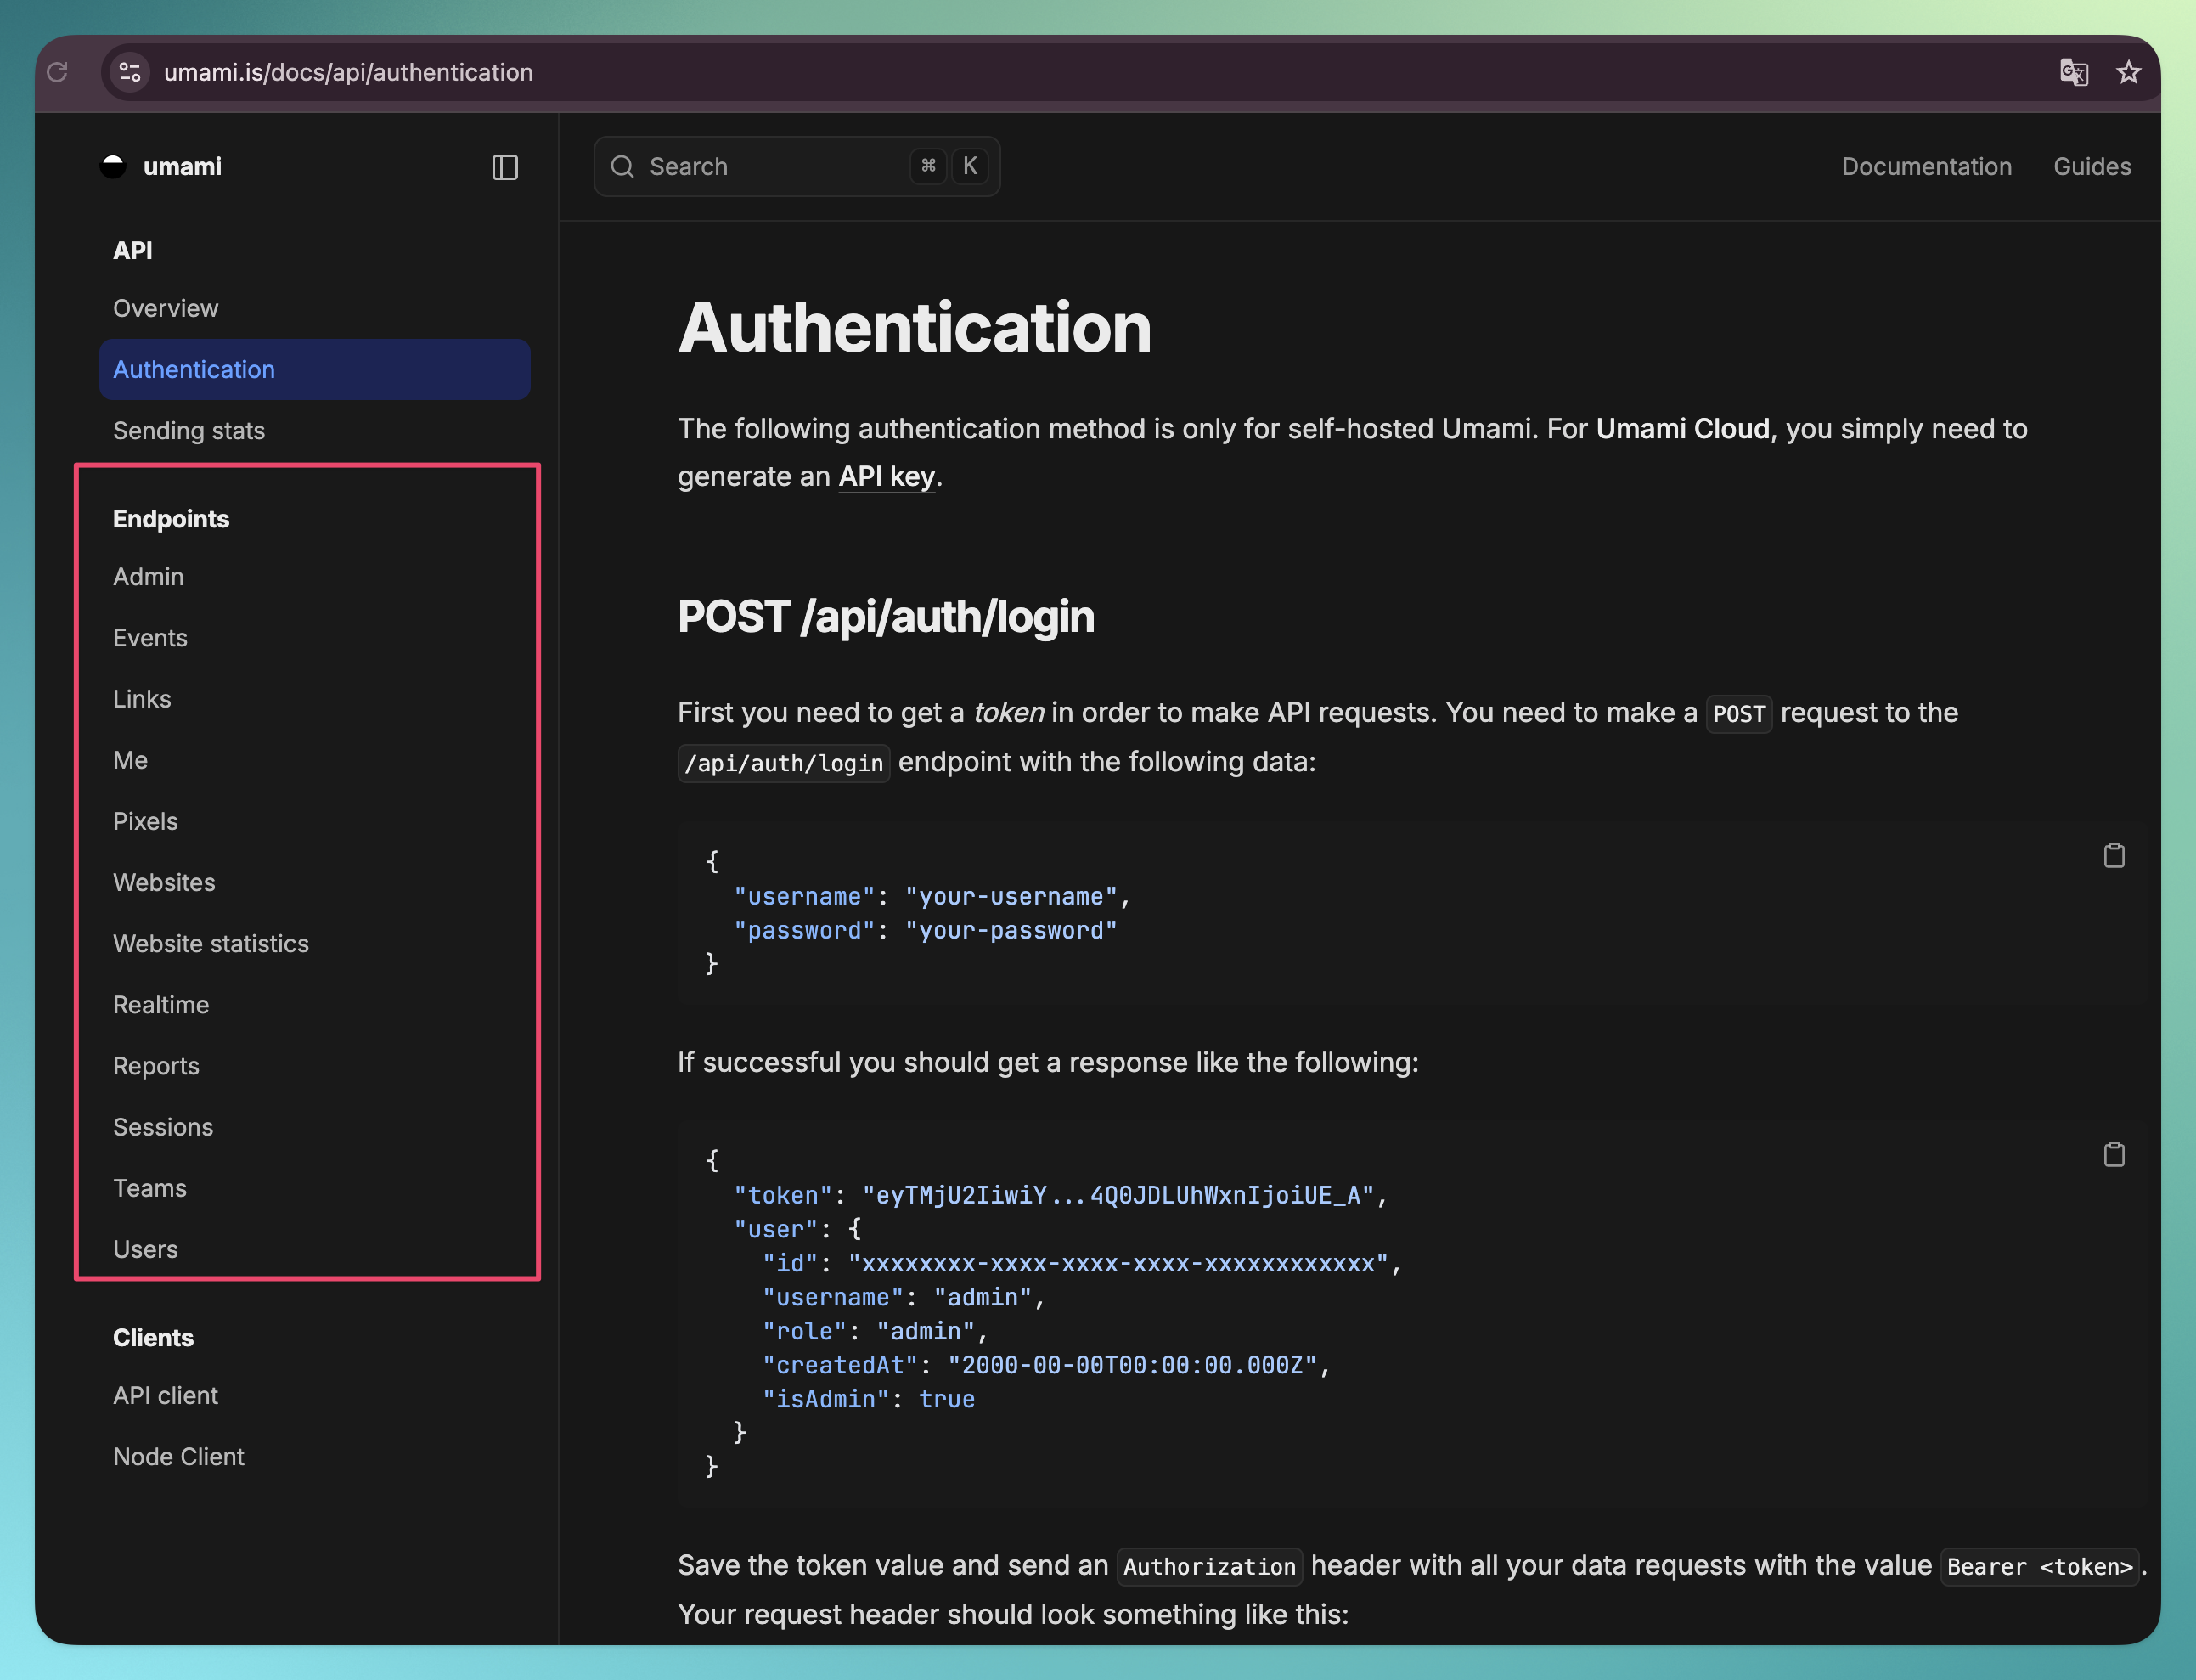
Task: Open site information icon in address bar
Action: pyautogui.click(x=130, y=72)
